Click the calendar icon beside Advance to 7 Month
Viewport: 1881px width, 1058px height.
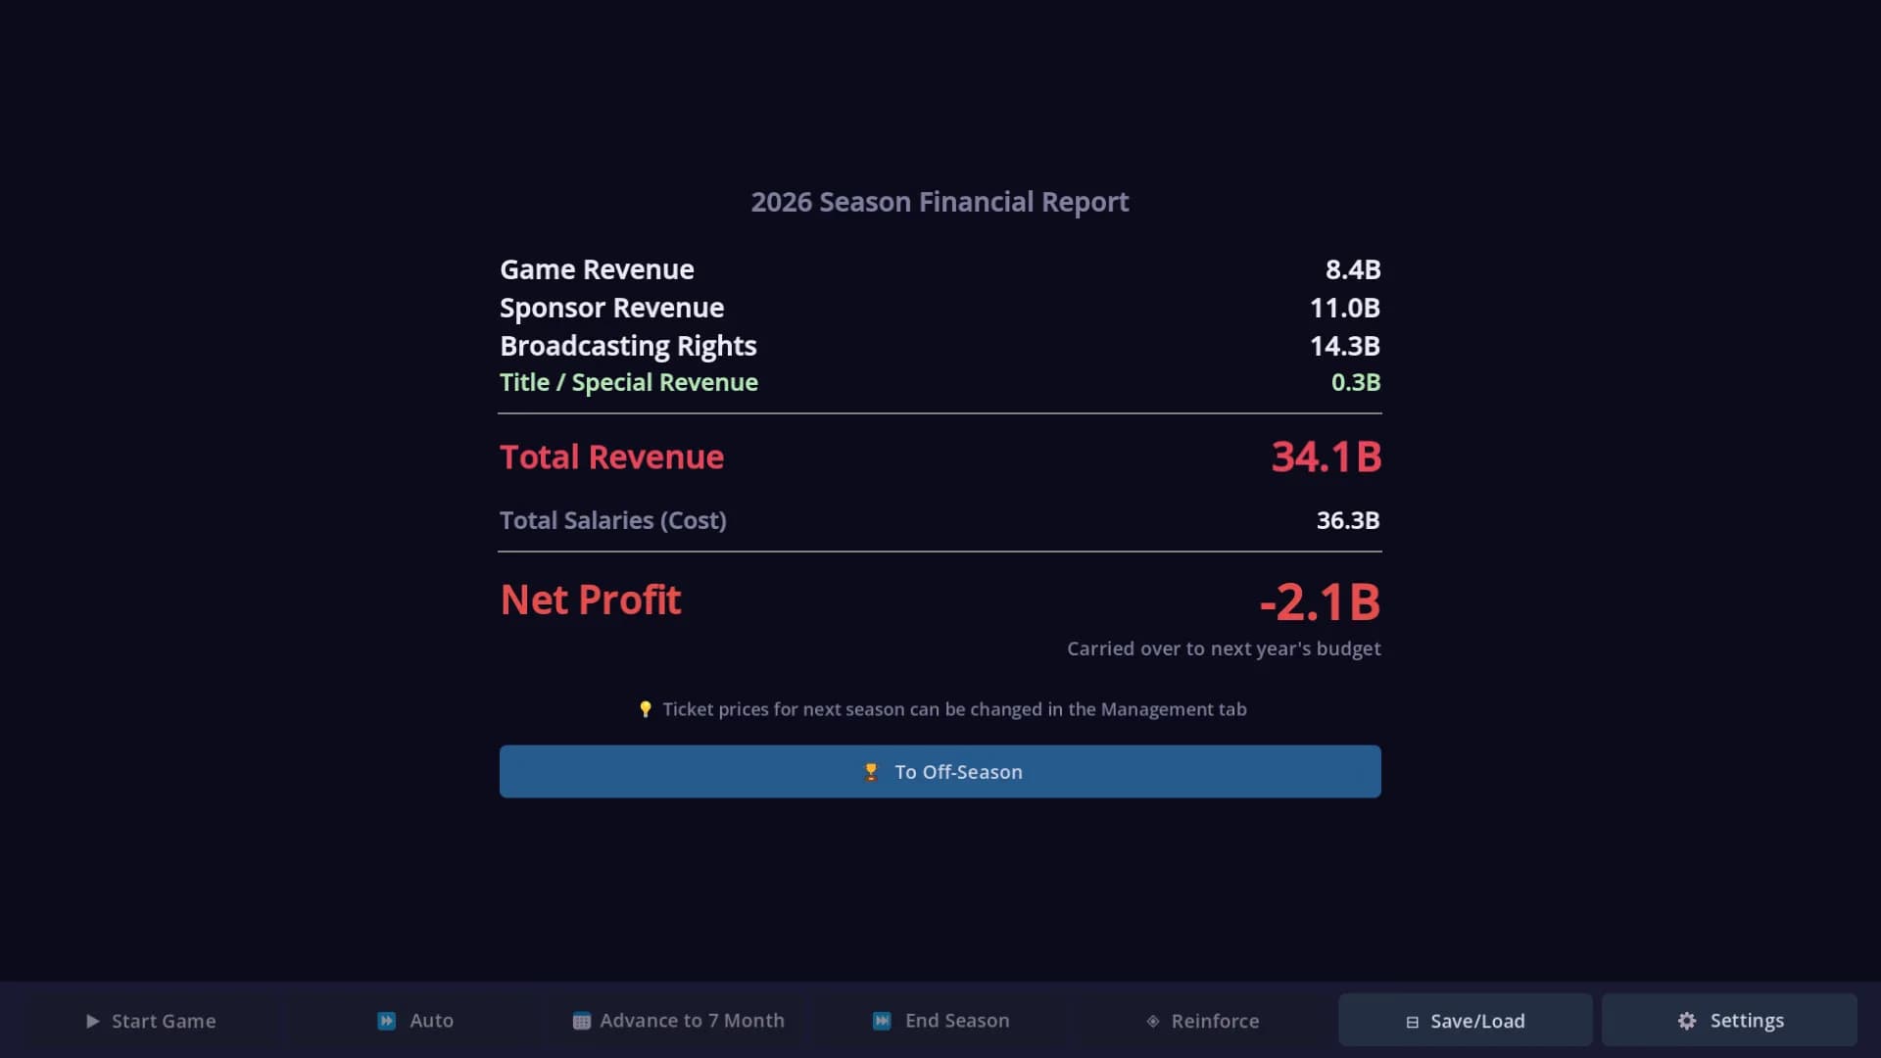(581, 1021)
